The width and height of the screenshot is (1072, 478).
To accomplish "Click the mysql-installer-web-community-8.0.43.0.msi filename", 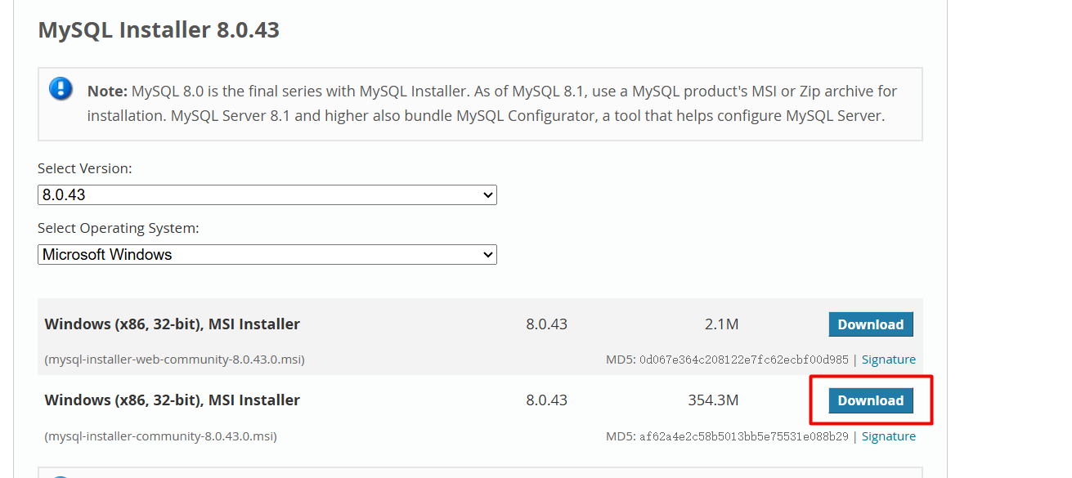I will coord(175,360).
